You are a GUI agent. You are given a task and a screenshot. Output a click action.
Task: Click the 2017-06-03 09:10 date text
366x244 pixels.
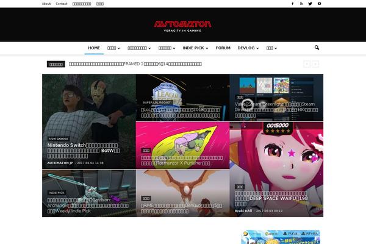(x=269, y=211)
